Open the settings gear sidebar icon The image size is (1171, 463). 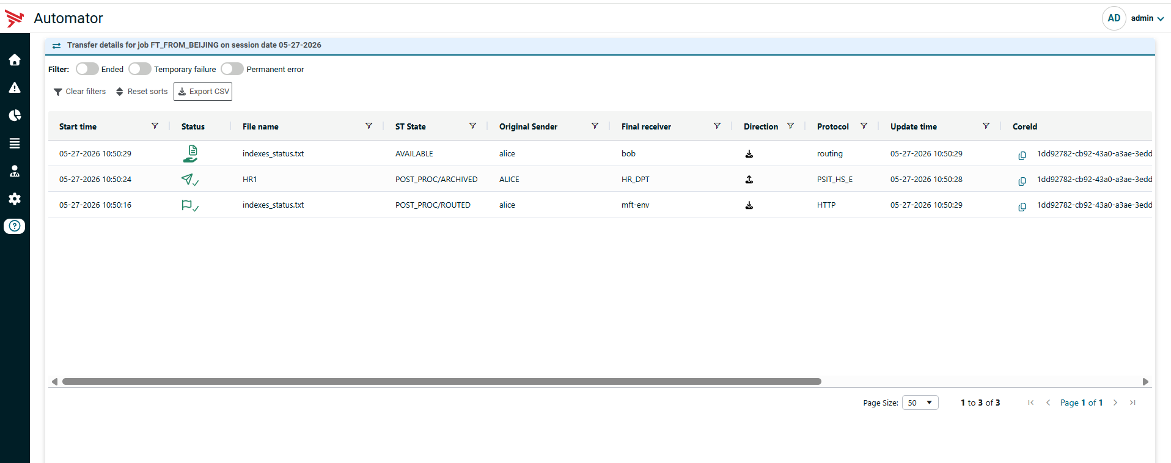pos(15,199)
